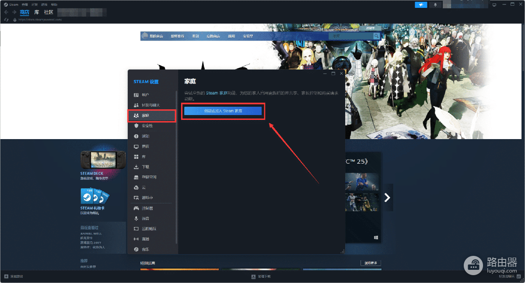Open the Steam Deck promo image
The height and width of the screenshot is (283, 525).
point(103,160)
